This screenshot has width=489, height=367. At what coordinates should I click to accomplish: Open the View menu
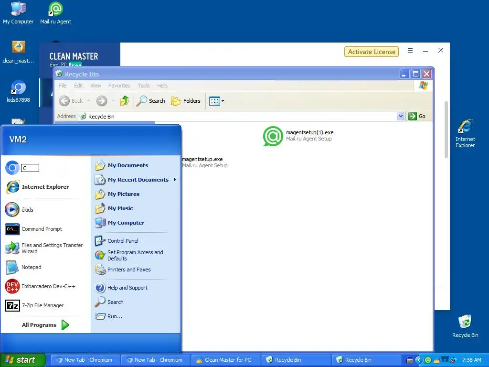[96, 86]
